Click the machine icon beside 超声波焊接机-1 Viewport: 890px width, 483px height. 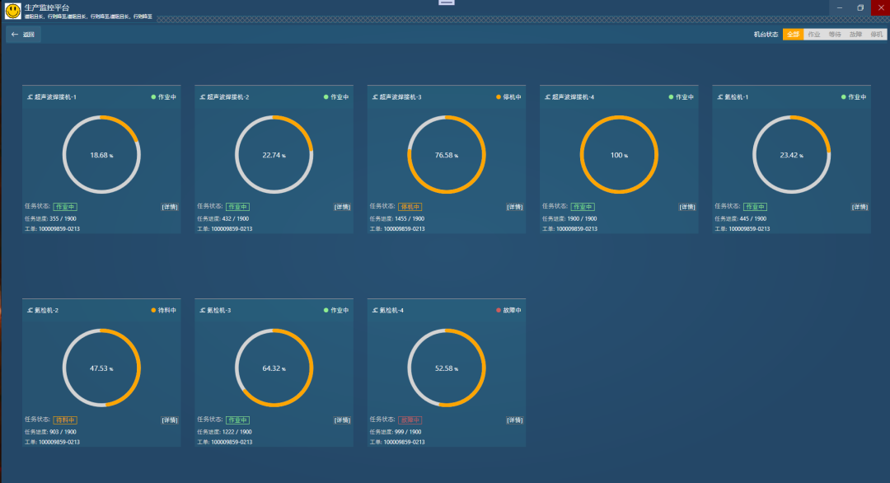pos(30,97)
